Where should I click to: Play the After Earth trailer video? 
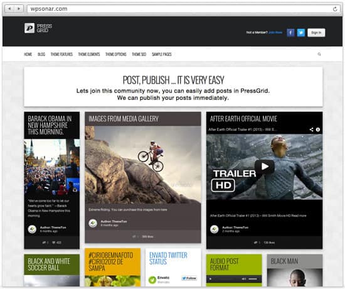pyautogui.click(x=265, y=166)
